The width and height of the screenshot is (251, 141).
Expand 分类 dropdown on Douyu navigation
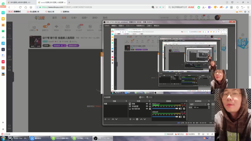(x=74, y=18)
